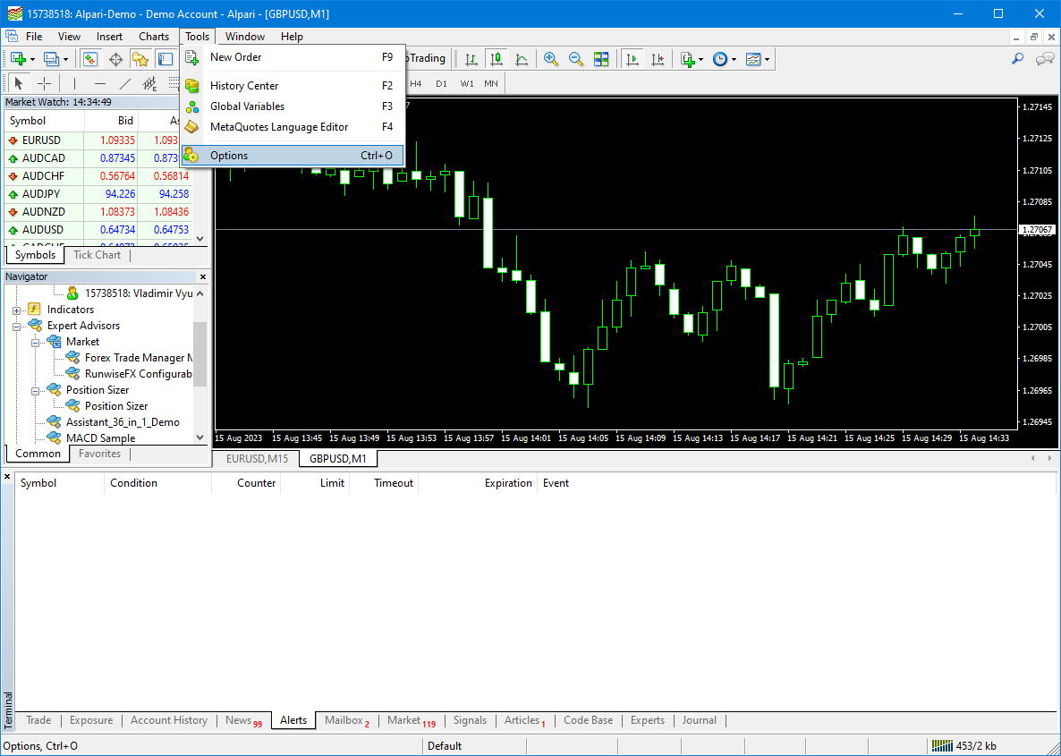The image size is (1061, 756).
Task: Select the Crosshair tool
Action: (x=44, y=83)
